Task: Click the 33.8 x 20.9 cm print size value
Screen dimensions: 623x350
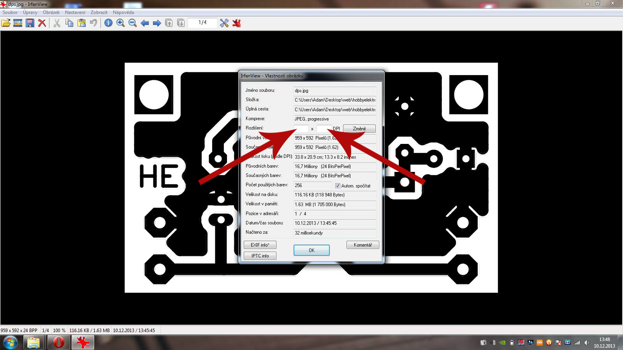Action: (x=335, y=157)
